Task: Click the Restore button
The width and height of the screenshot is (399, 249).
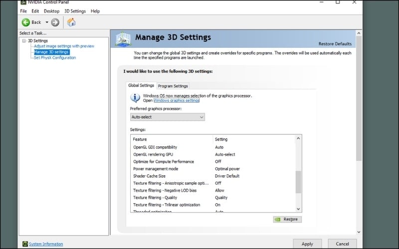Action: 288,219
